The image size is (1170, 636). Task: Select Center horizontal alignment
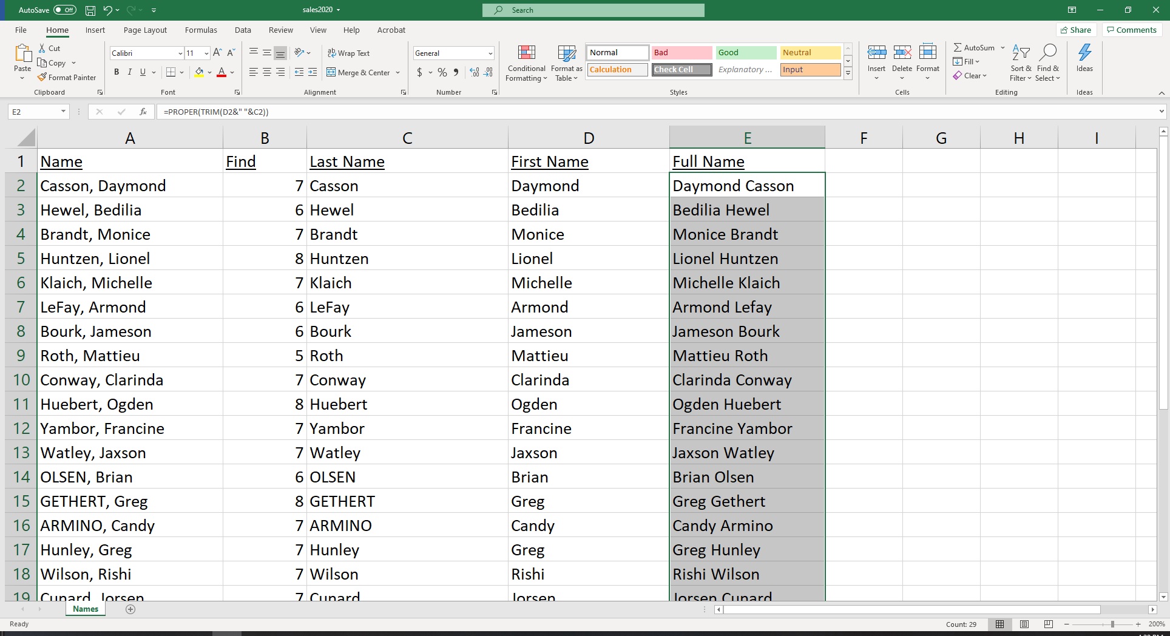point(267,72)
